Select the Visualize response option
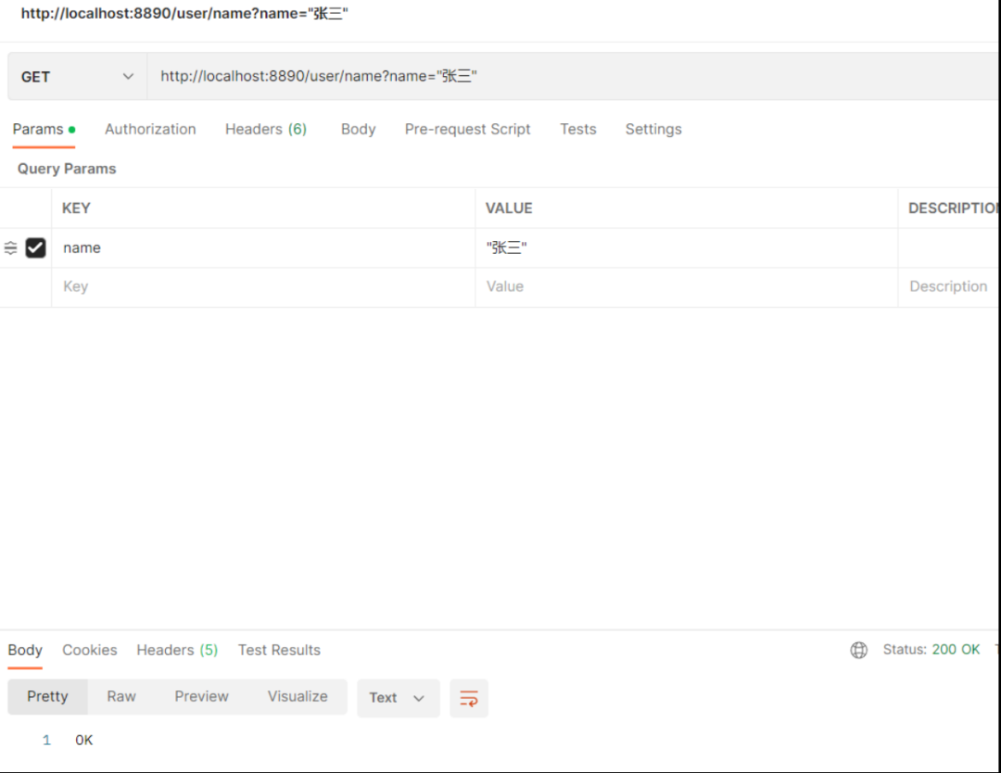 click(x=298, y=696)
